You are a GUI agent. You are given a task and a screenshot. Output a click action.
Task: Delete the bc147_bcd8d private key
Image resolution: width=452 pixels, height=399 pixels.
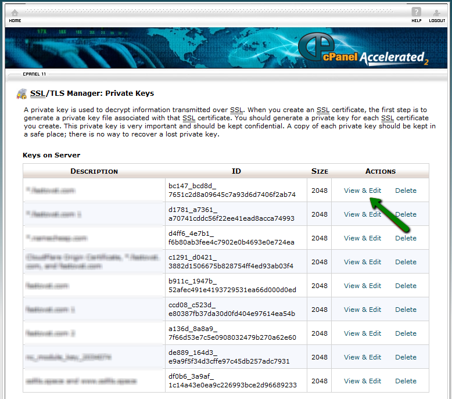pyautogui.click(x=406, y=190)
